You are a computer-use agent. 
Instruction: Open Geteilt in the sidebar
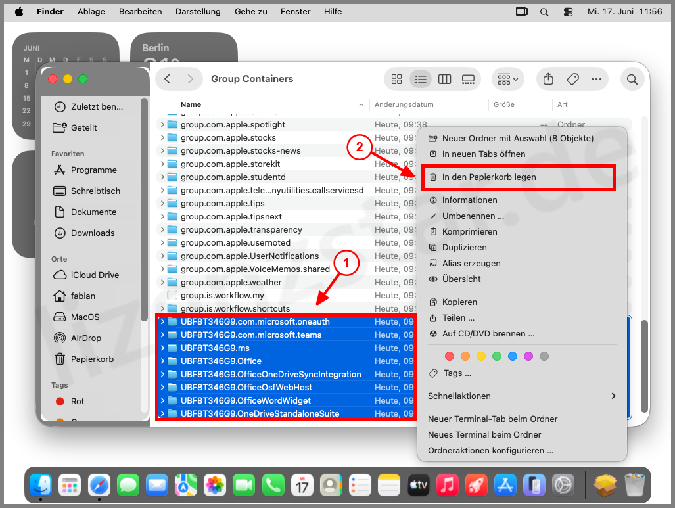tap(75, 128)
